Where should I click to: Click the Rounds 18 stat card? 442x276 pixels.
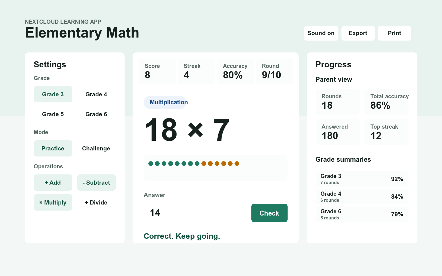[338, 102]
